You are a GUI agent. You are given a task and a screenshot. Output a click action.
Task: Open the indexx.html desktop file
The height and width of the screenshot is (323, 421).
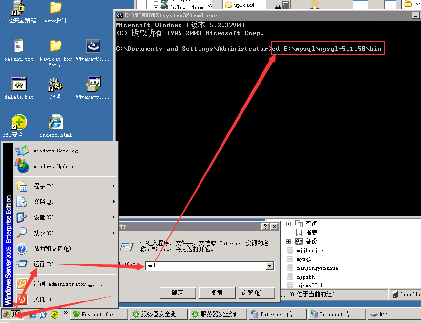tap(56, 126)
